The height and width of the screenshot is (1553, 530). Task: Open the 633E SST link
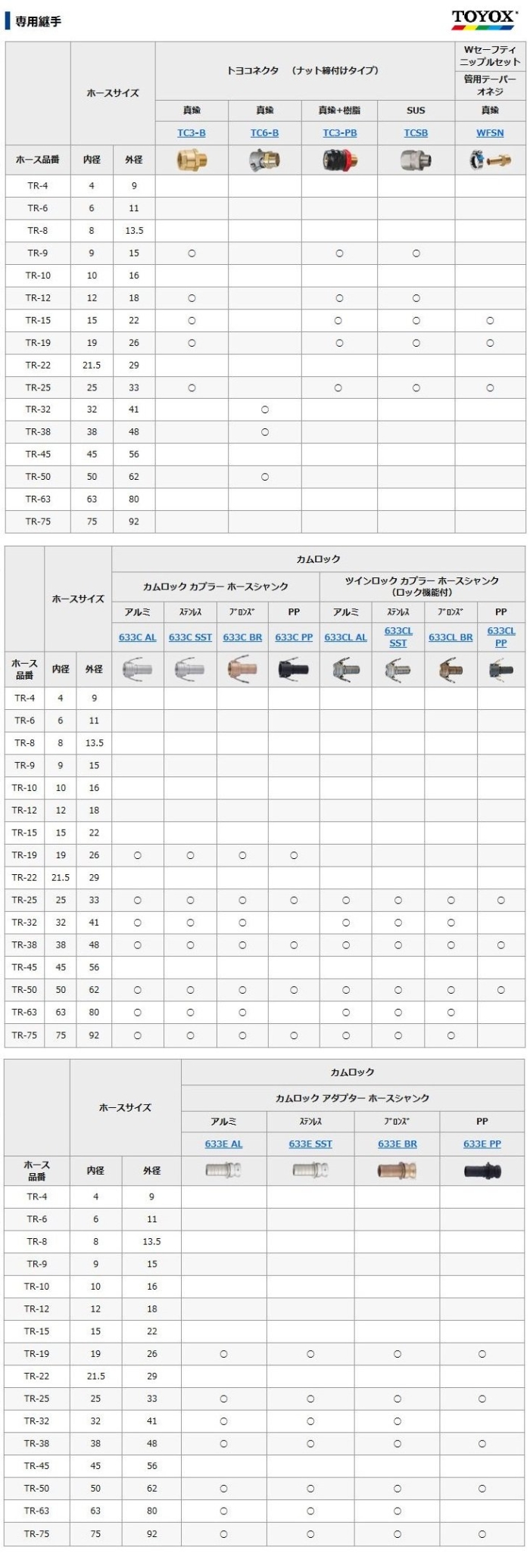(310, 1144)
